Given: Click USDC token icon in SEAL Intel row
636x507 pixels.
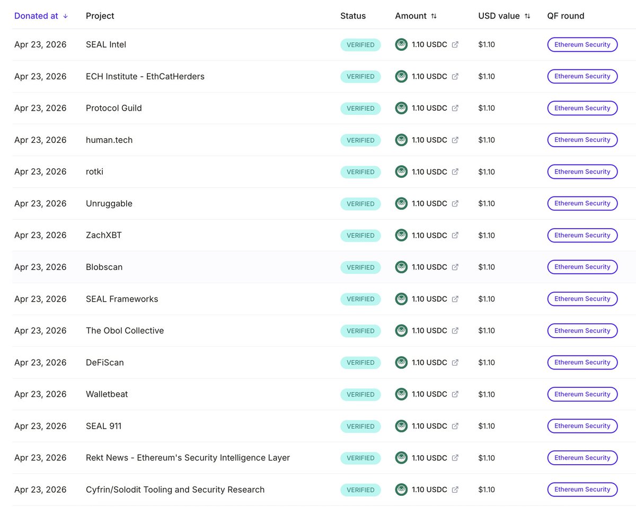Looking at the screenshot, I should pyautogui.click(x=401, y=44).
